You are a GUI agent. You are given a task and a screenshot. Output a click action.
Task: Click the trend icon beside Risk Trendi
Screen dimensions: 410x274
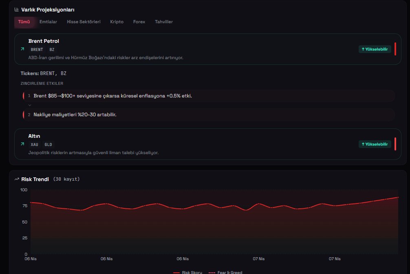[17, 179]
